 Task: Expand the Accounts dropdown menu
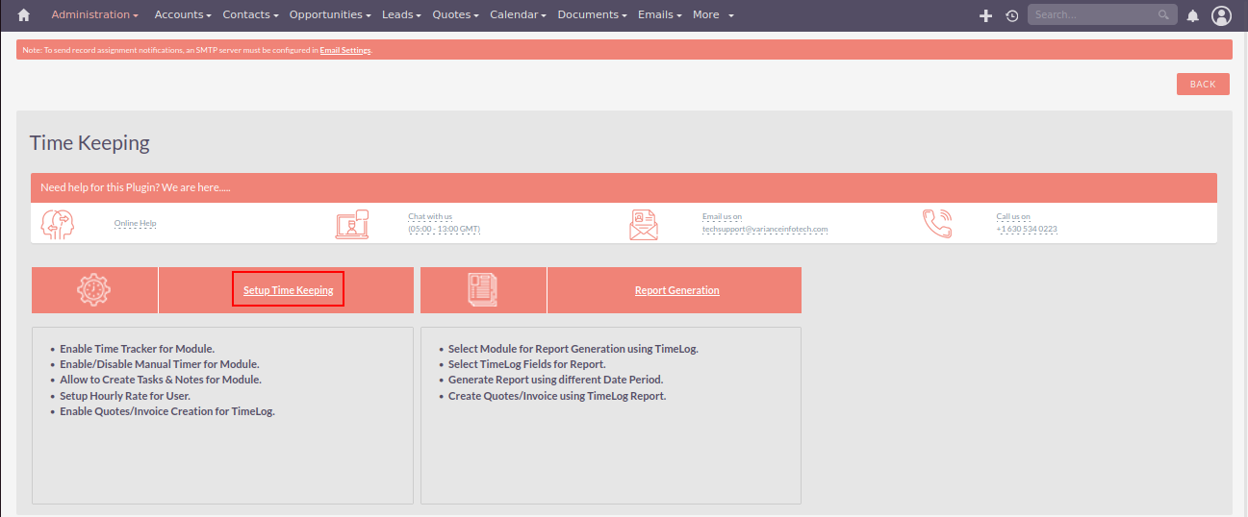(x=183, y=15)
